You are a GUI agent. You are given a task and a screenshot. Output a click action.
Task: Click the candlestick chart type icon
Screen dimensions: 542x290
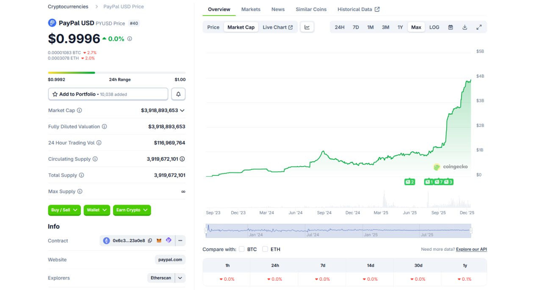coord(307,27)
